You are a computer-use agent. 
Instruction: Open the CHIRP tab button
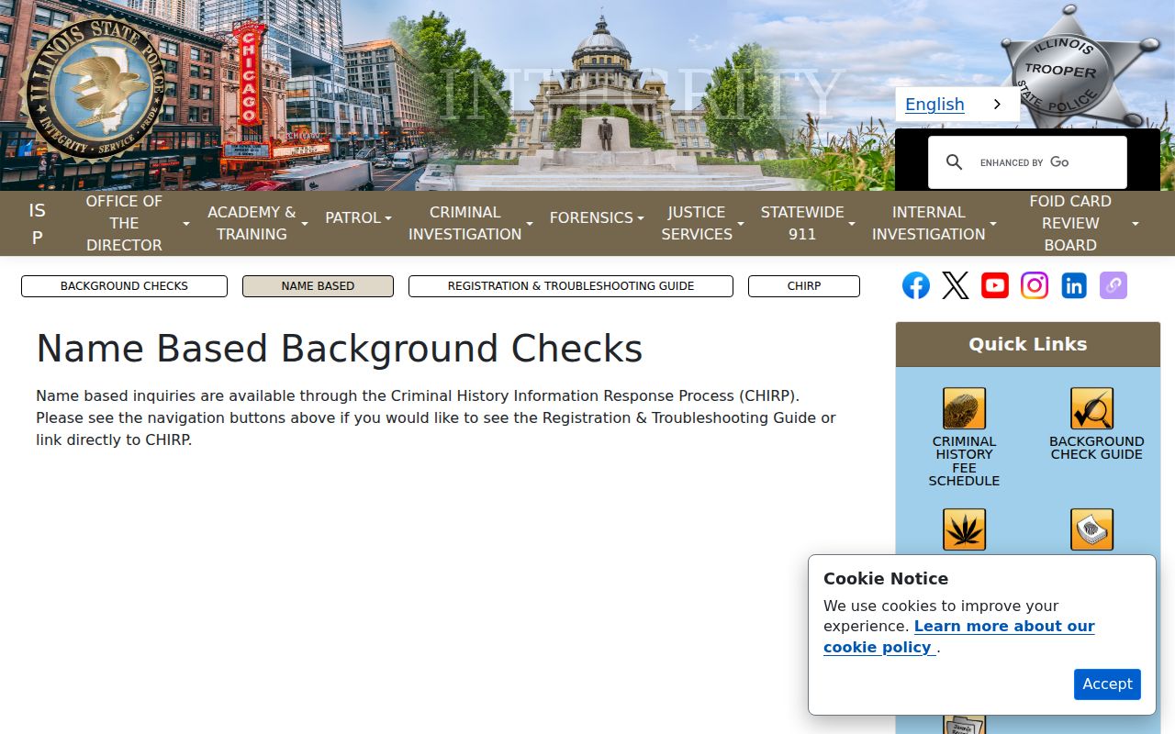coord(804,286)
